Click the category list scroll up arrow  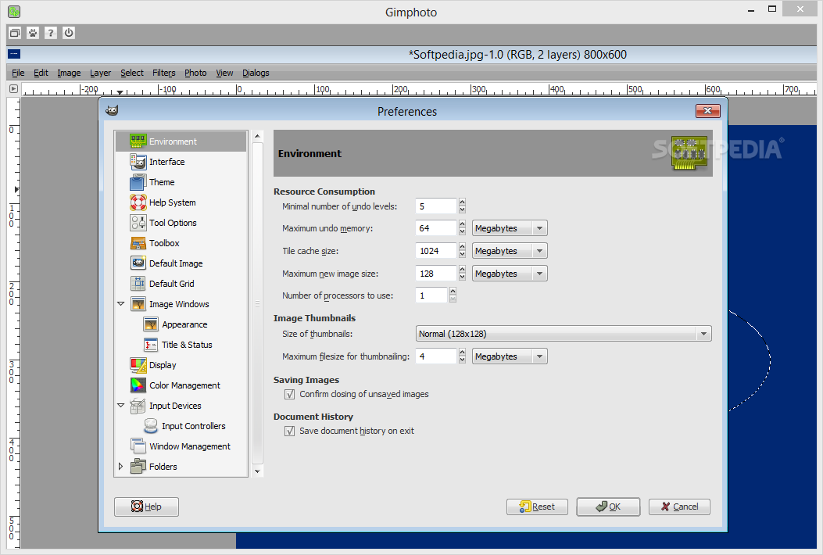(x=257, y=136)
